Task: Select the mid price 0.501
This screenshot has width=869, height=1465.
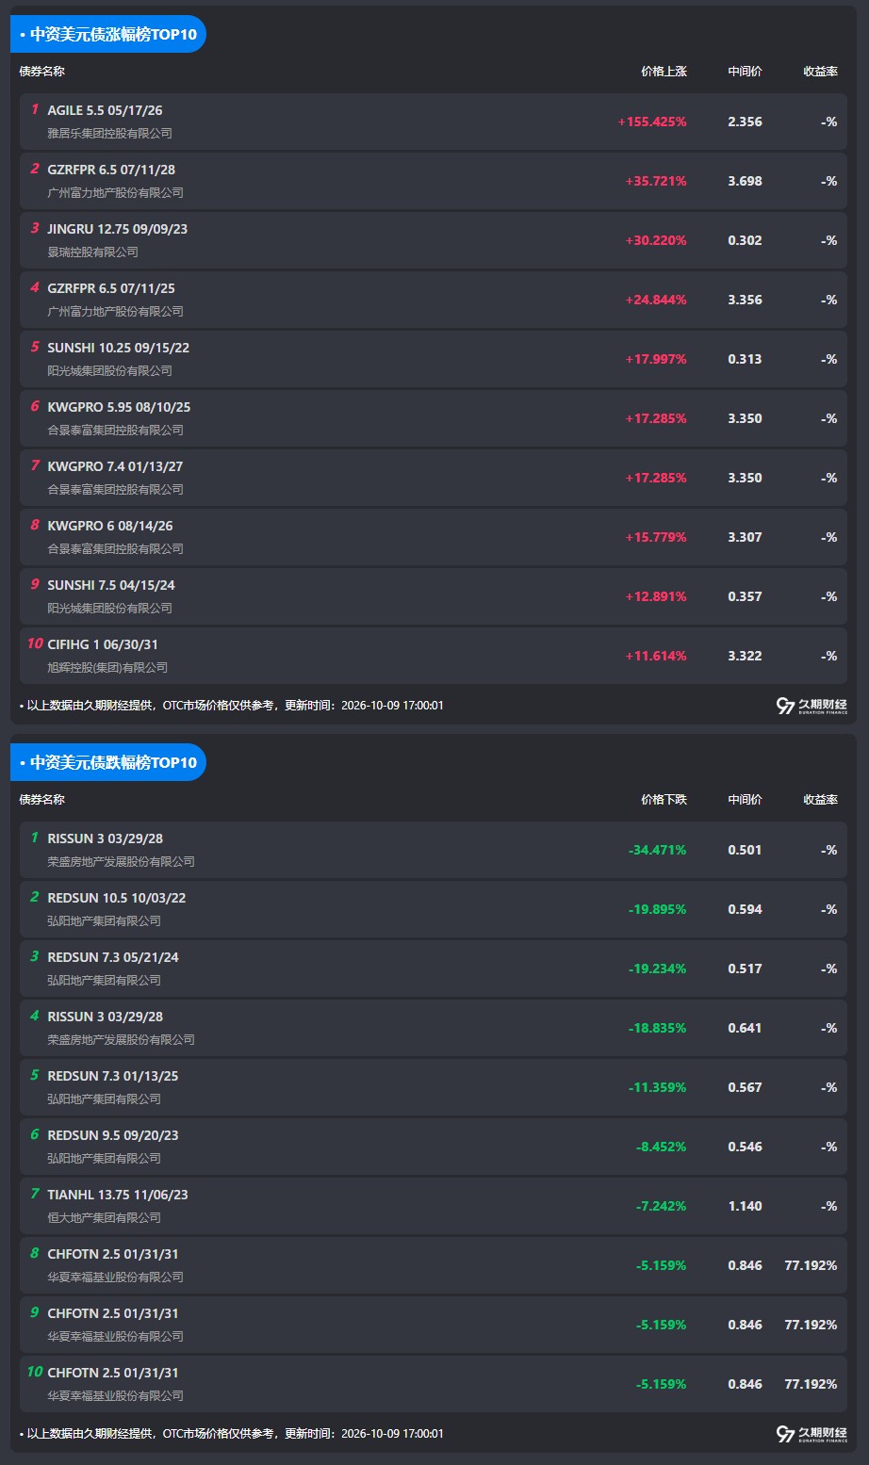Action: pyautogui.click(x=745, y=850)
